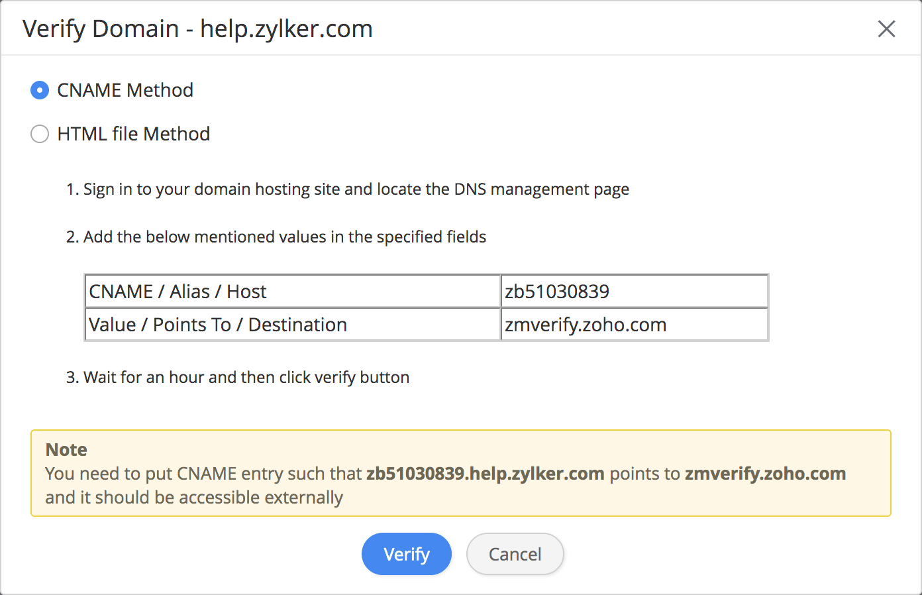Click the bold Note heading
Image resolution: width=922 pixels, height=595 pixels.
[x=66, y=450]
